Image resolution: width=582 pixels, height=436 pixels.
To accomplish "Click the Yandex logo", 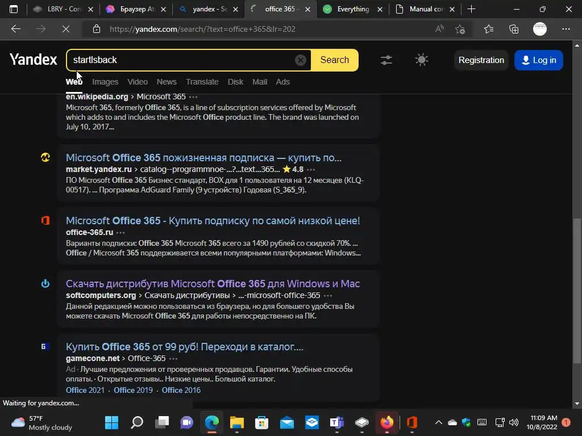I will coord(34,60).
